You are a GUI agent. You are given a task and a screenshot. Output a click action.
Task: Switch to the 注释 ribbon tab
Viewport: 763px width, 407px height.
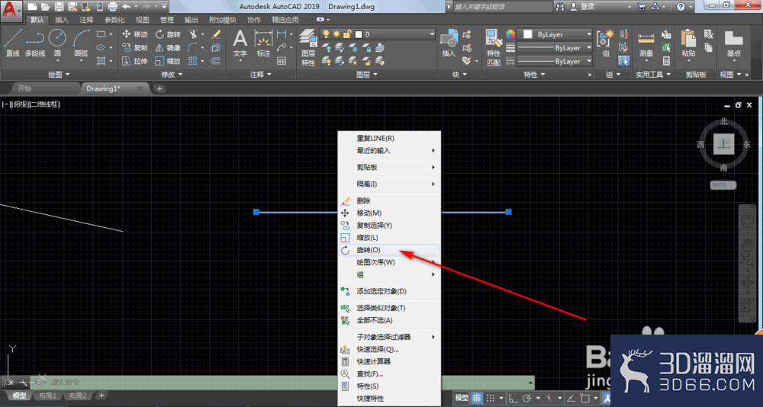click(x=87, y=20)
